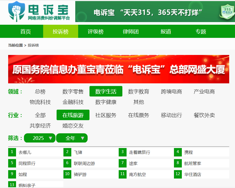Open the 律师团 navigation tab
The image size is (235, 188).
(x=131, y=32)
